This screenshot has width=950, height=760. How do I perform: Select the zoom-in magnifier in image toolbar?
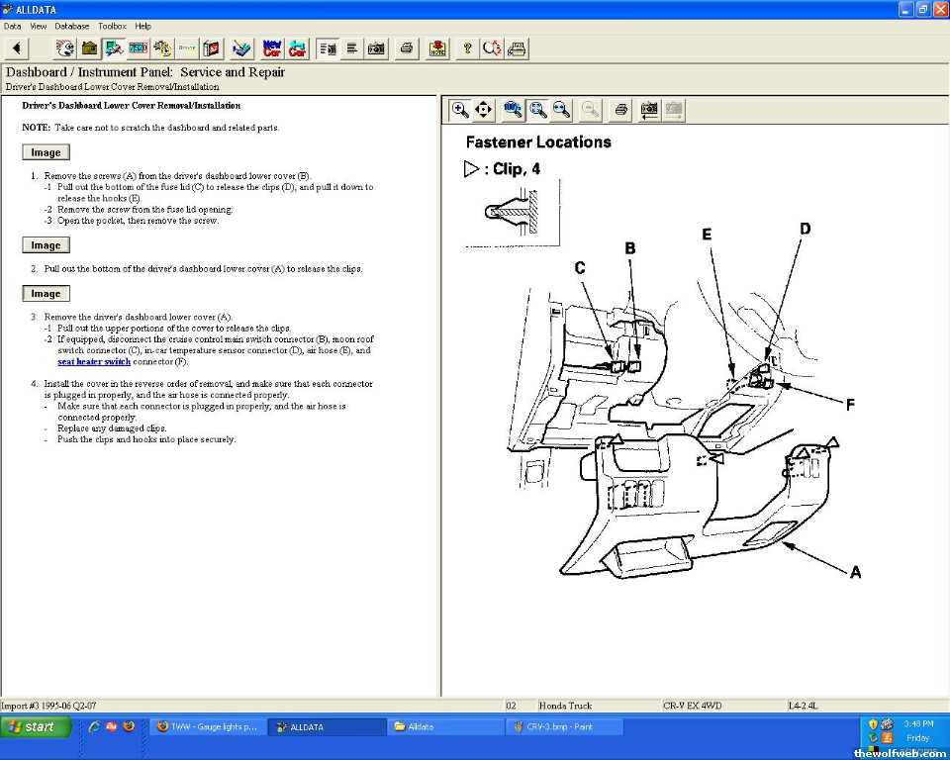460,110
